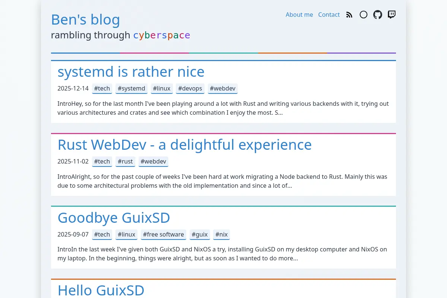Select the #guix tag
Image resolution: width=447 pixels, height=298 pixels.
(x=200, y=234)
